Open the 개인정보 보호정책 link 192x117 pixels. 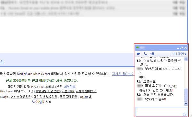(45, 97)
